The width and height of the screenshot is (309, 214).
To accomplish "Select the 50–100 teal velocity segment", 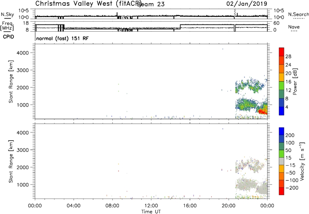I will [282, 146].
